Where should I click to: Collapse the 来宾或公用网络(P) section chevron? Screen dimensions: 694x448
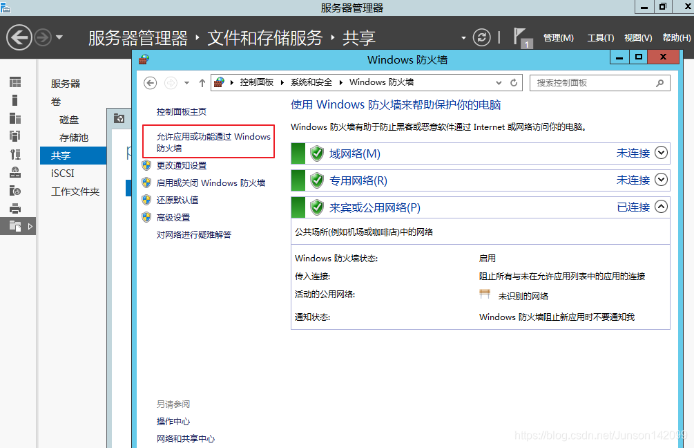[661, 207]
